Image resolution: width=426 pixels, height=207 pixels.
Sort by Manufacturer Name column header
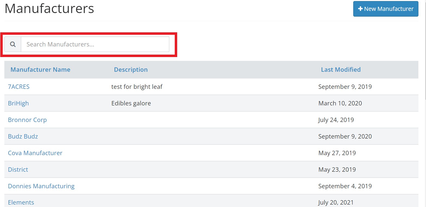pos(40,70)
